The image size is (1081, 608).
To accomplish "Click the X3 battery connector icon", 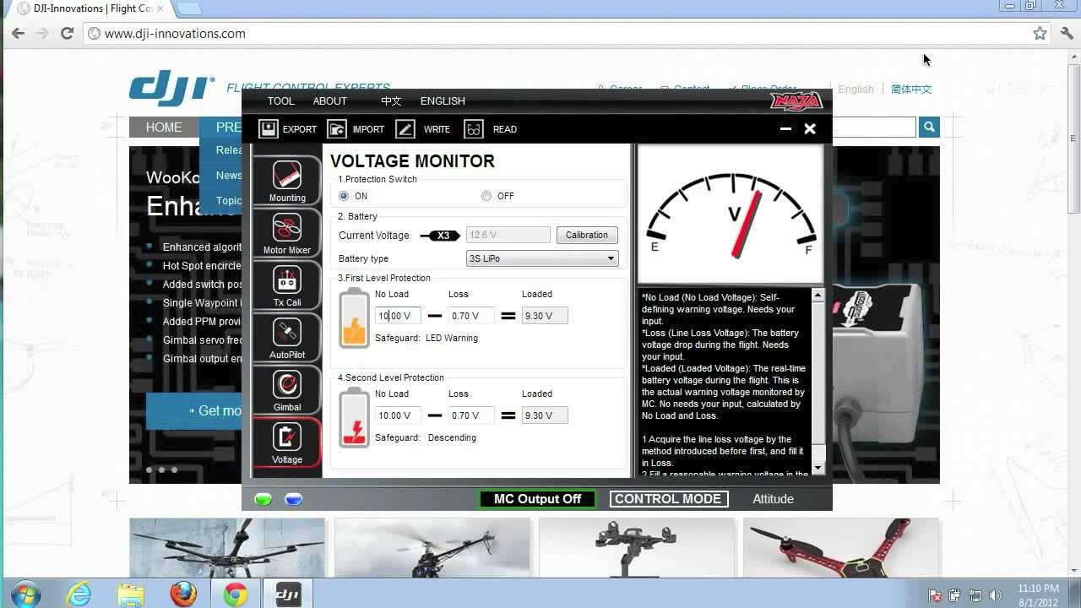I will (440, 236).
